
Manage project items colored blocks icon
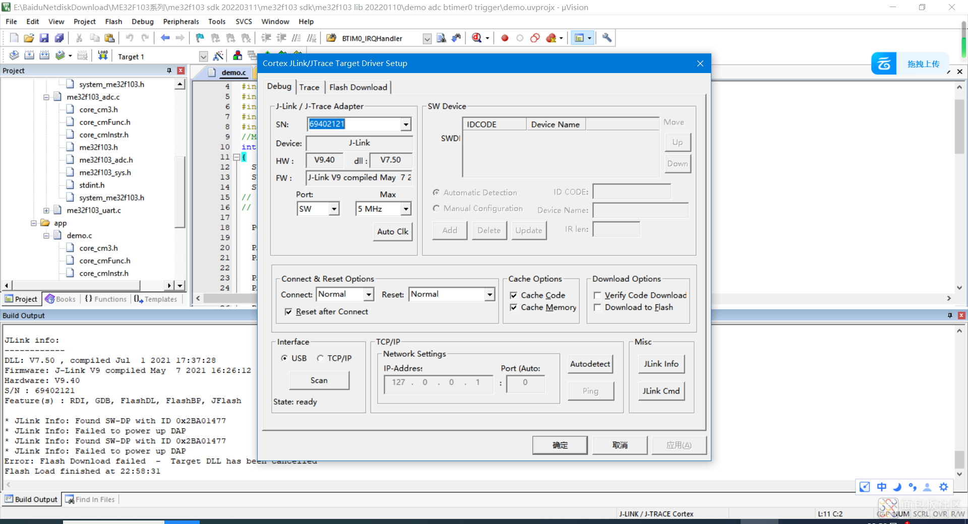pyautogui.click(x=237, y=55)
